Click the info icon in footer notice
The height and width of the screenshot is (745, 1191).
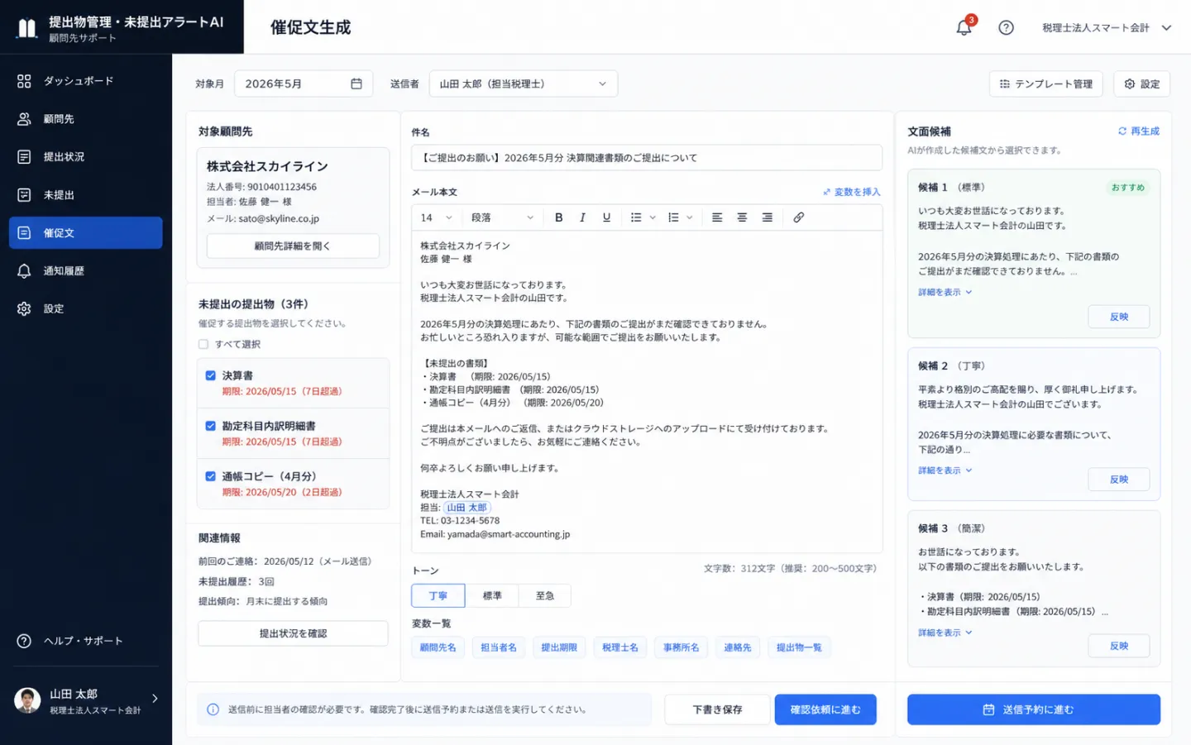[x=213, y=709]
